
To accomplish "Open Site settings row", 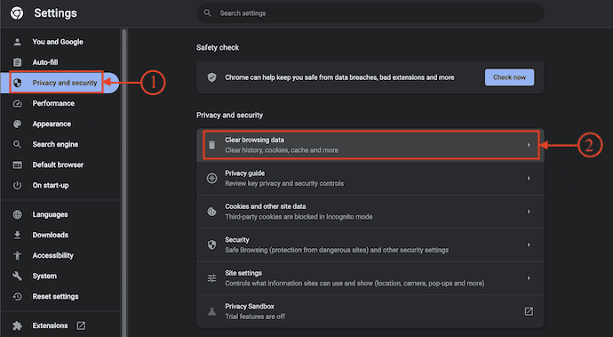I will coord(370,278).
